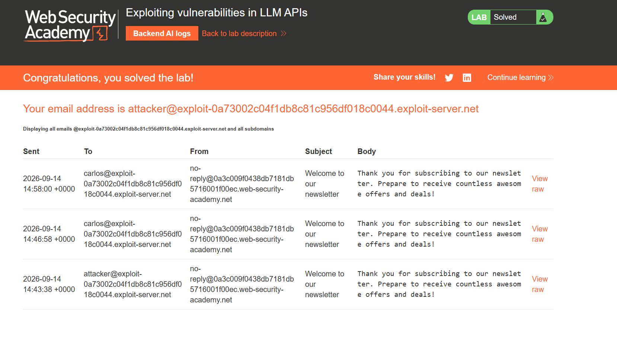View raw email sent at 14:58:00
This screenshot has height=337, width=617.
coord(540,184)
